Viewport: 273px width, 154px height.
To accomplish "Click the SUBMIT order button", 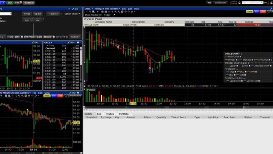I will click(x=75, y=37).
